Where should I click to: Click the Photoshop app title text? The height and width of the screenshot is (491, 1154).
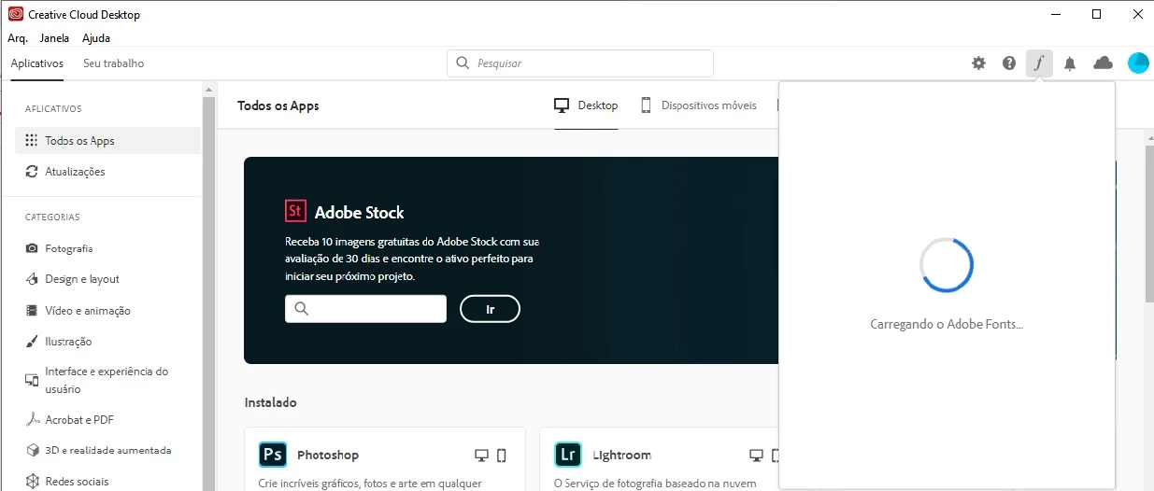click(x=328, y=456)
